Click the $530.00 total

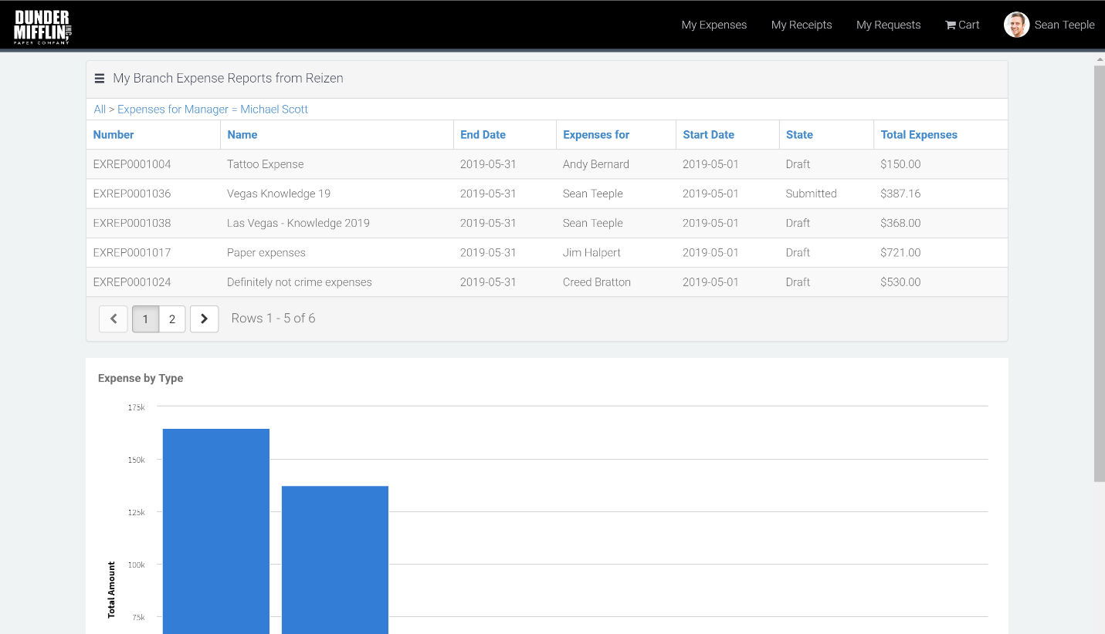900,282
